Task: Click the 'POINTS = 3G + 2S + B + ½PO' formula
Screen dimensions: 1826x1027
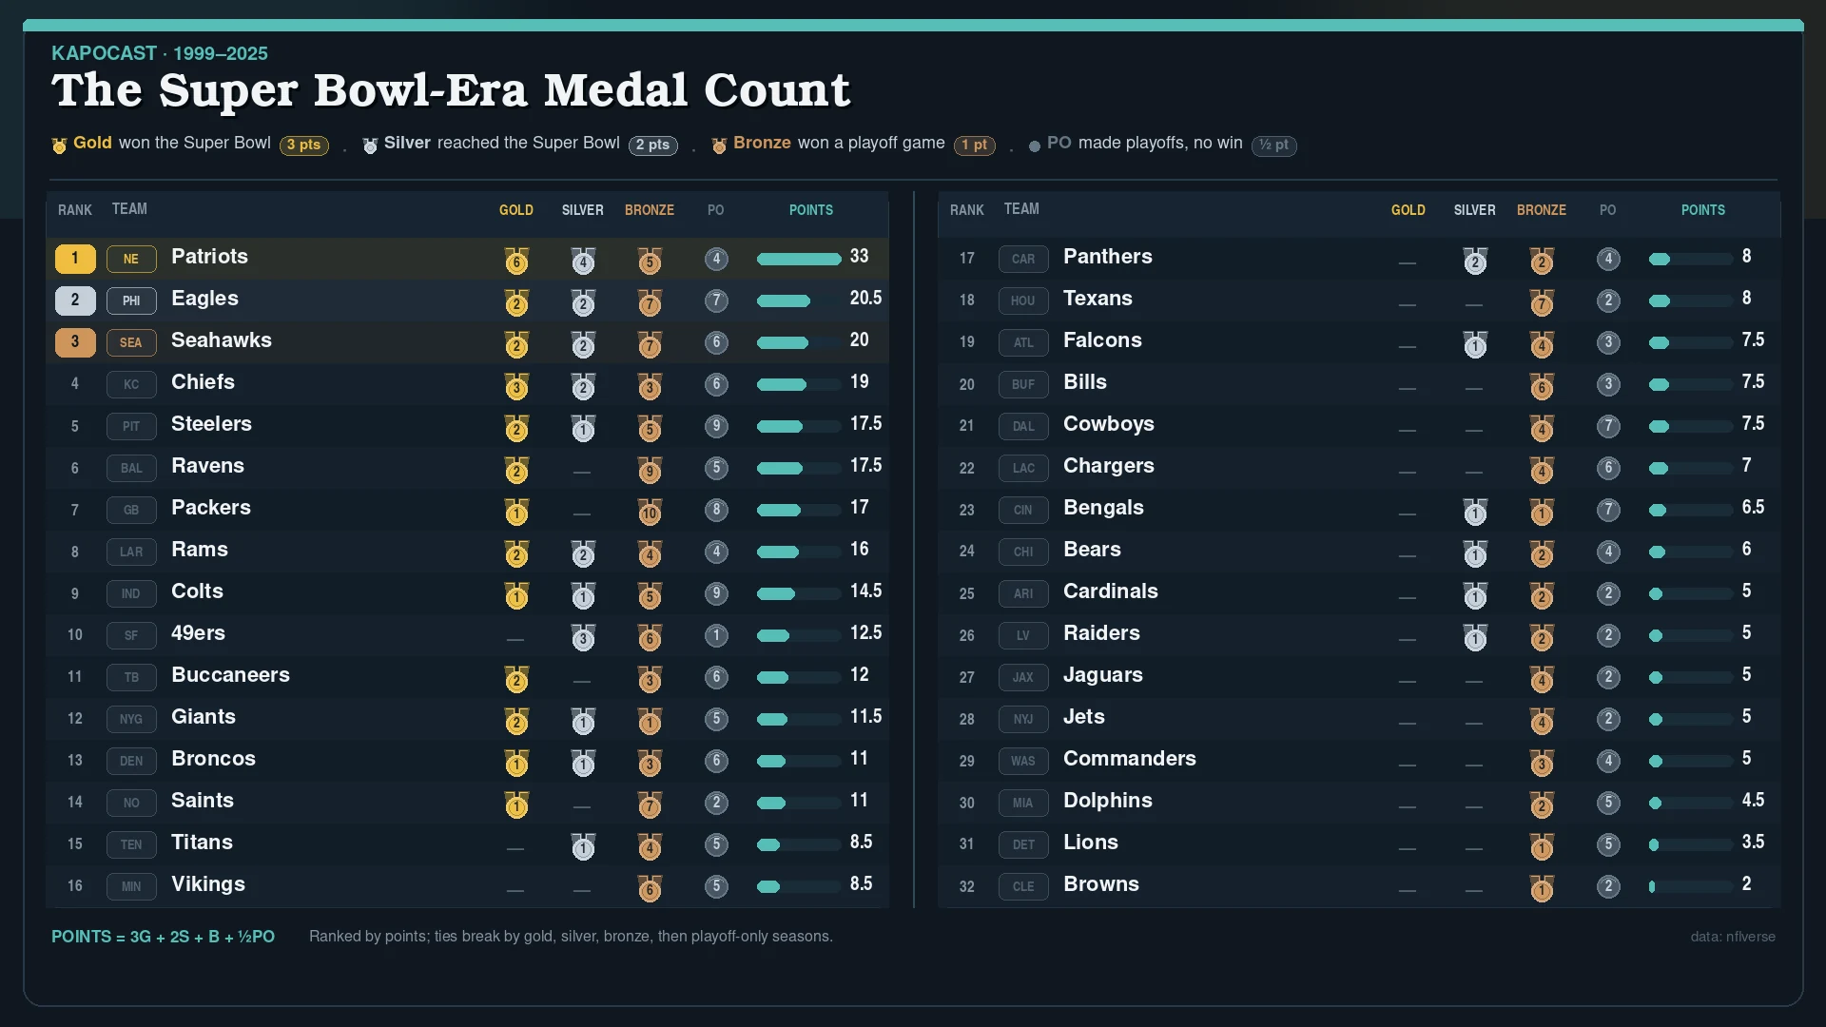Action: click(x=163, y=937)
